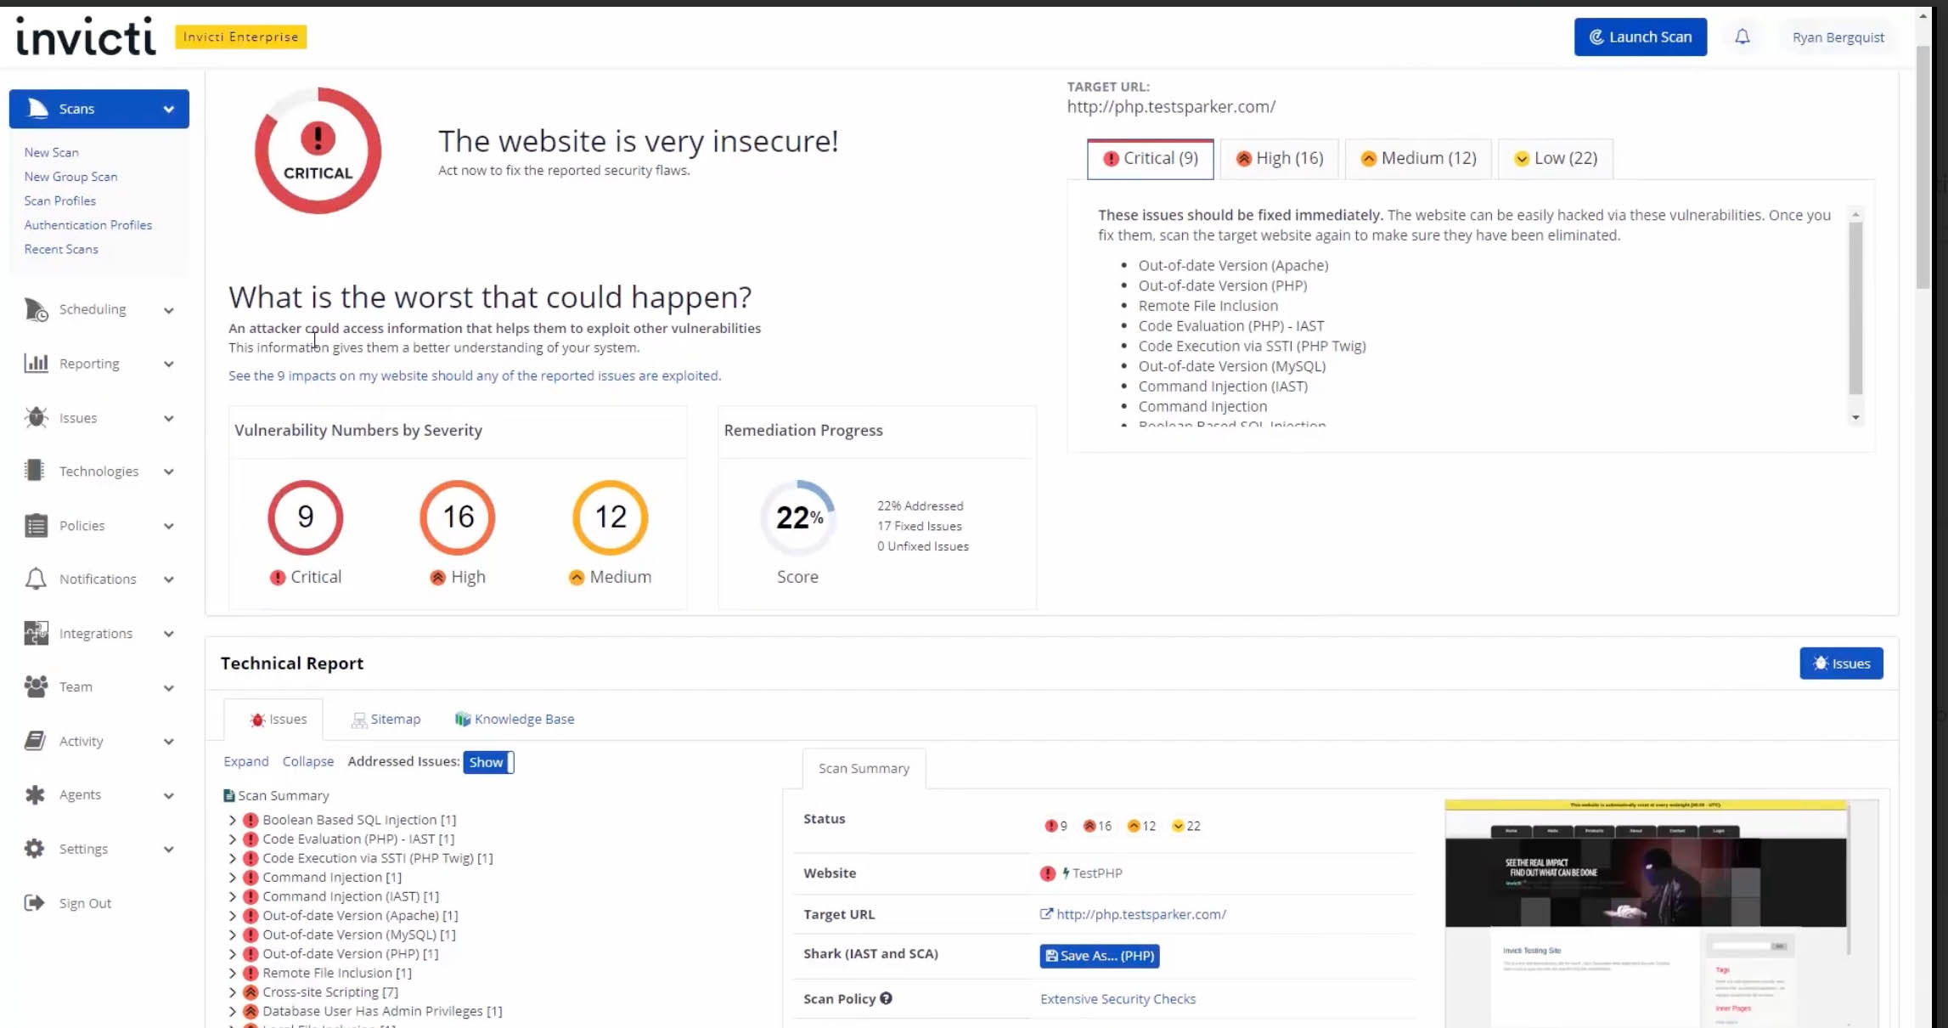
Task: Expand Cross-site Scripting tree node
Action: (x=232, y=991)
